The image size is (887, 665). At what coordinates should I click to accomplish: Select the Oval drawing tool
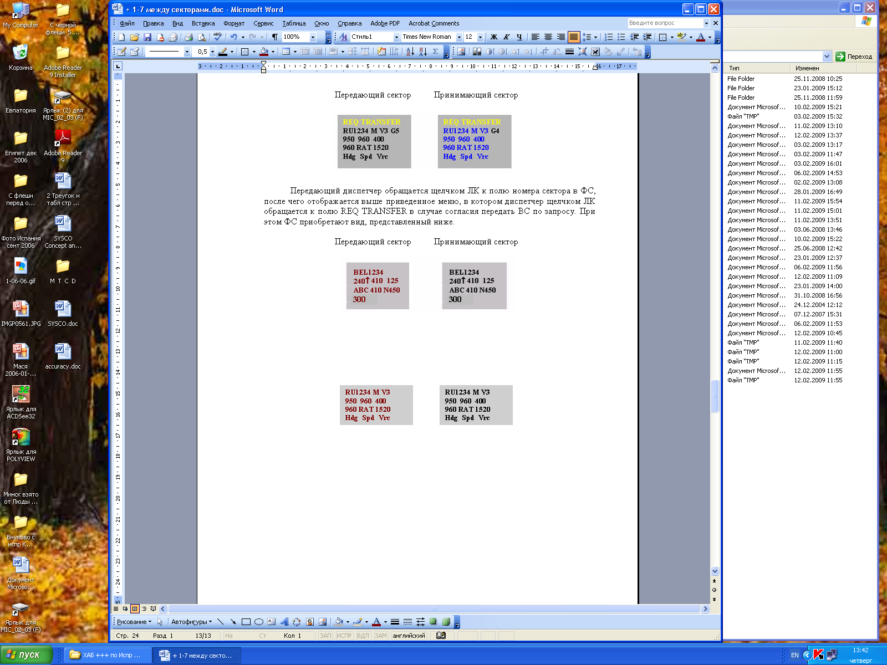[x=258, y=622]
